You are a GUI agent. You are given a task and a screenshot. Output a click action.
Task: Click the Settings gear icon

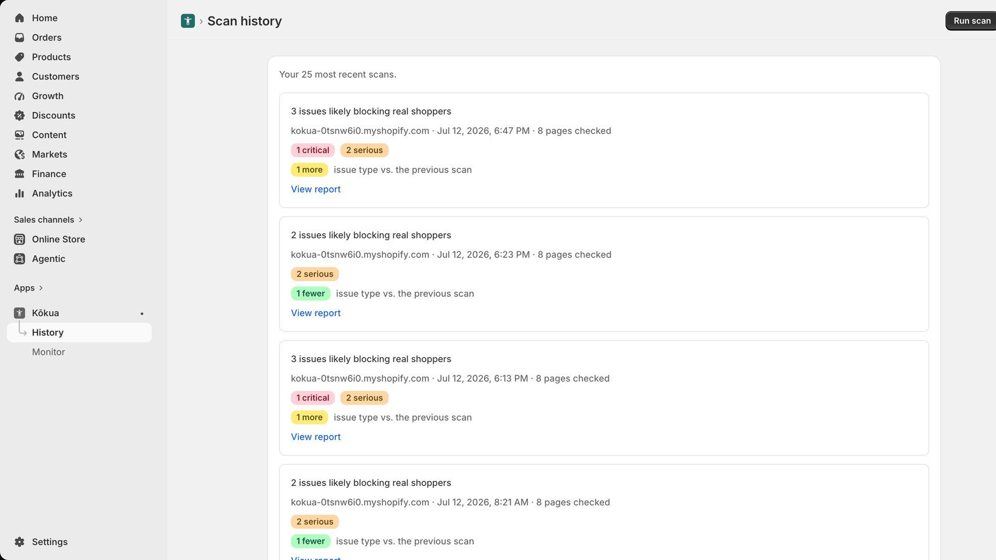click(19, 542)
